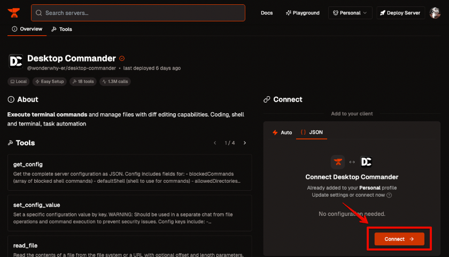Click the Personal profile text link
Viewport: 449px width, 257px height.
[x=370, y=188]
